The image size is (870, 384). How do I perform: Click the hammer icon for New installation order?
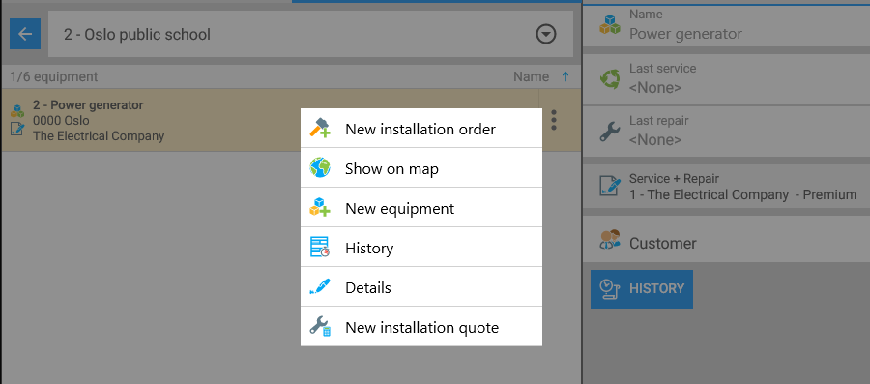point(320,129)
